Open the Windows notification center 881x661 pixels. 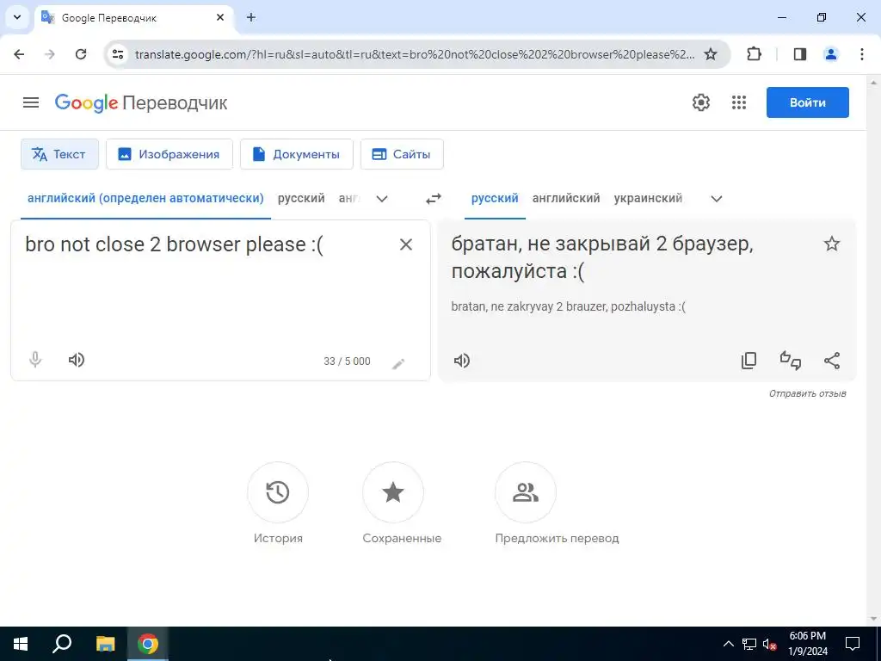853,644
